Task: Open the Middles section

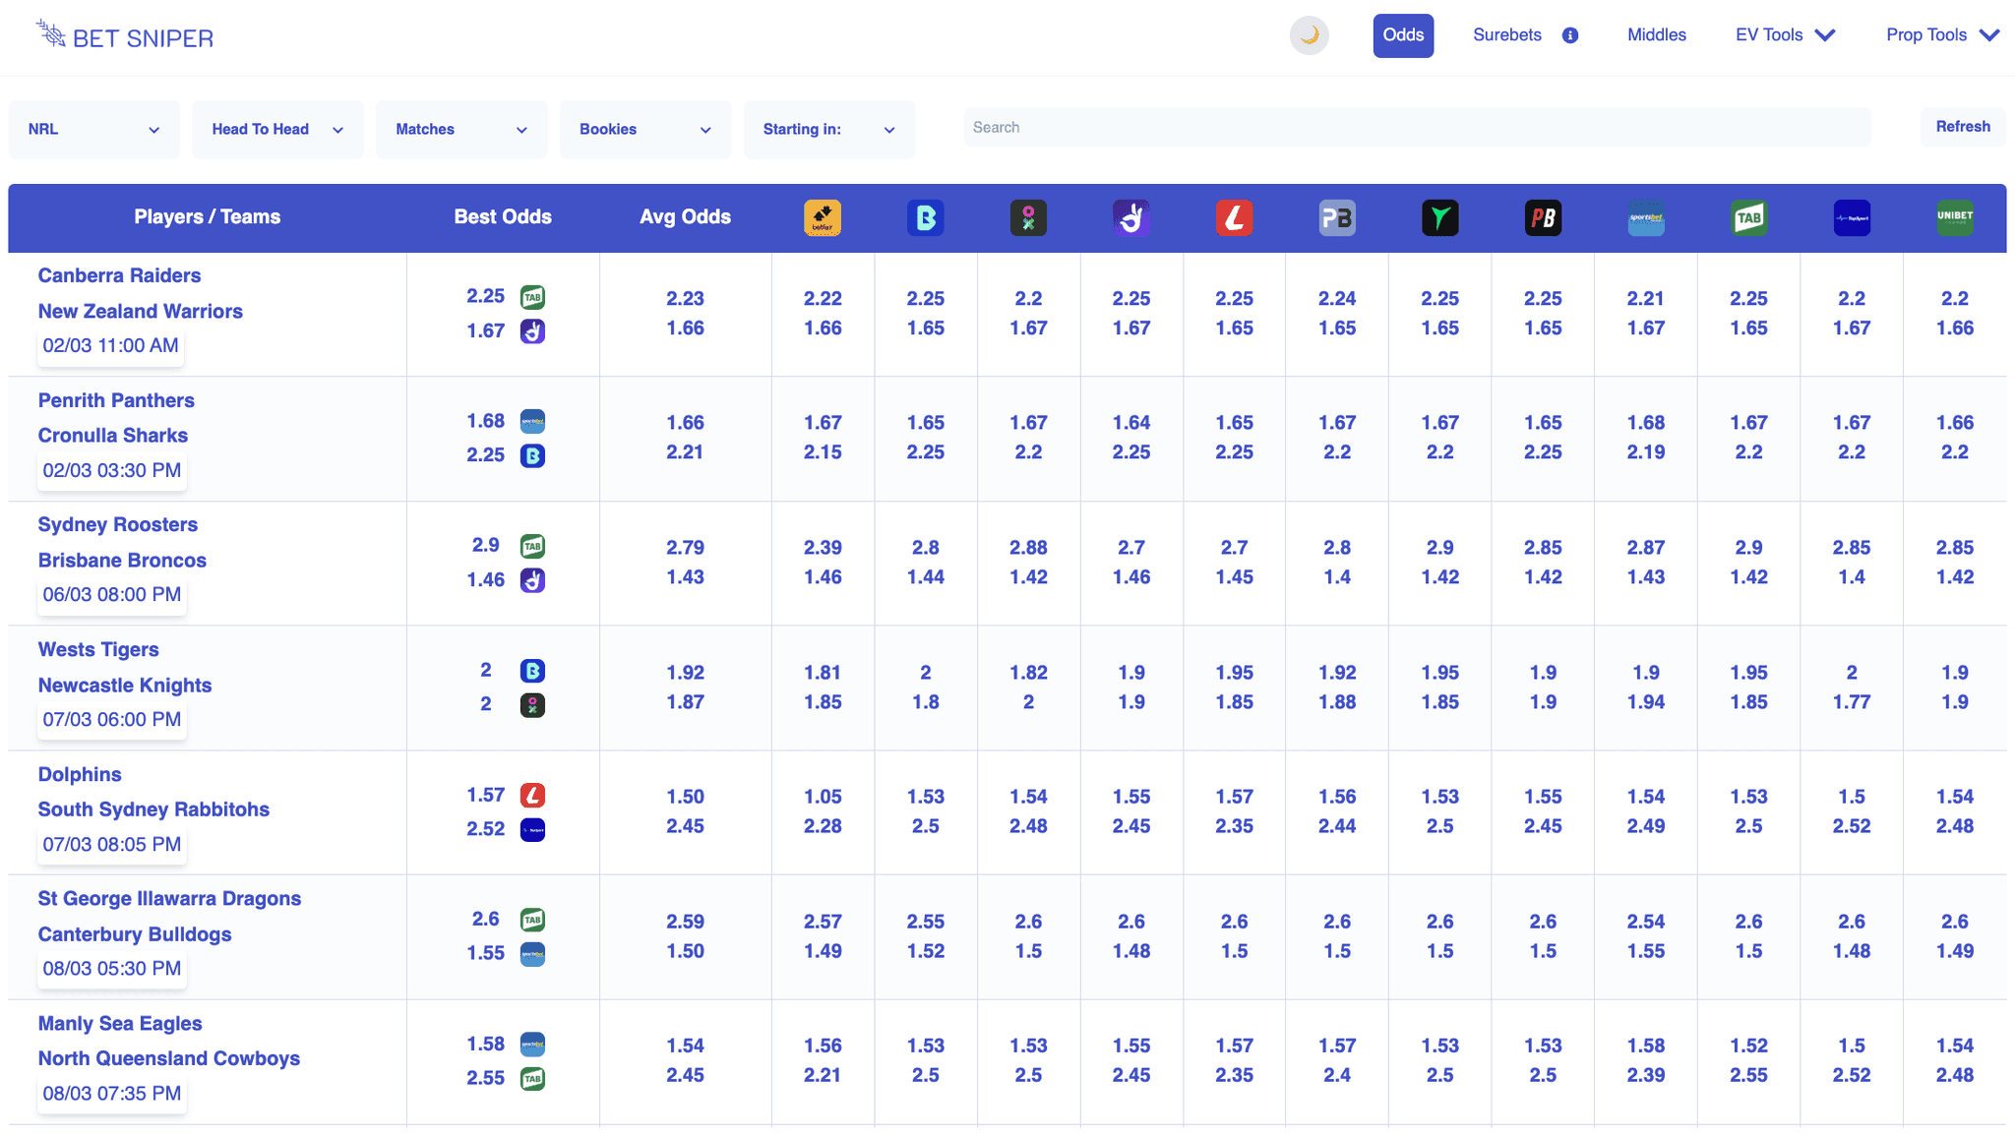Action: click(x=1656, y=34)
